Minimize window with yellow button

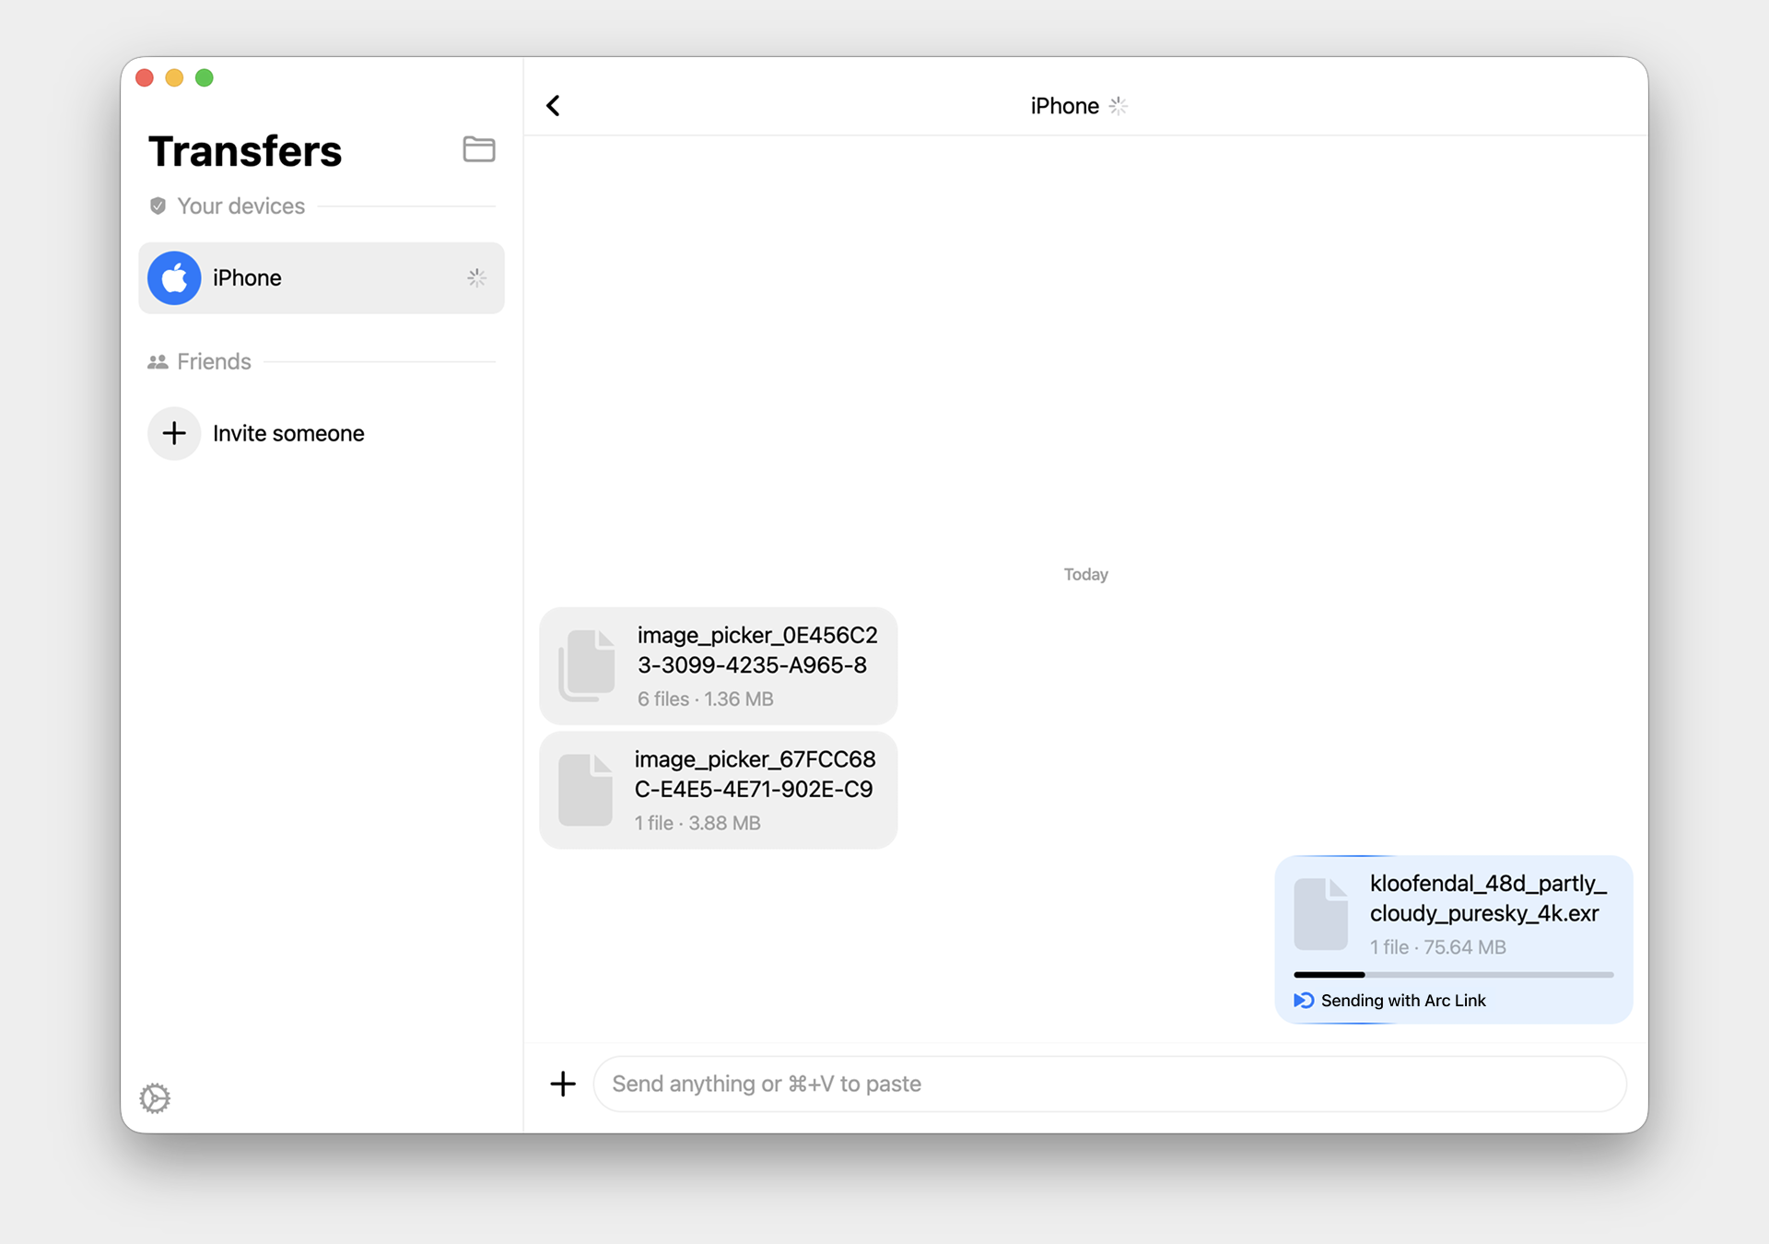174,77
